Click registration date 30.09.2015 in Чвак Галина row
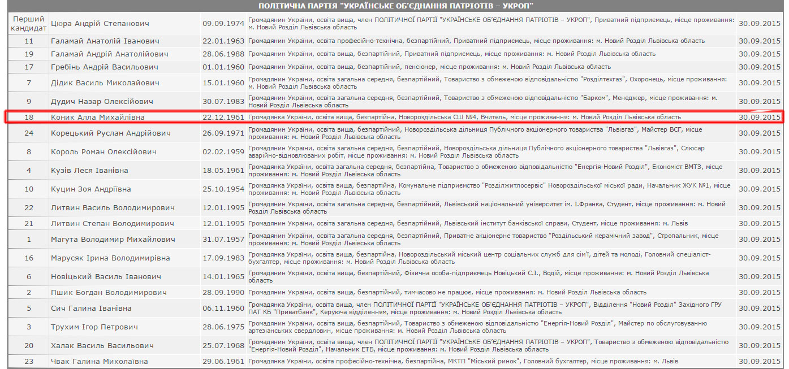 [x=759, y=362]
